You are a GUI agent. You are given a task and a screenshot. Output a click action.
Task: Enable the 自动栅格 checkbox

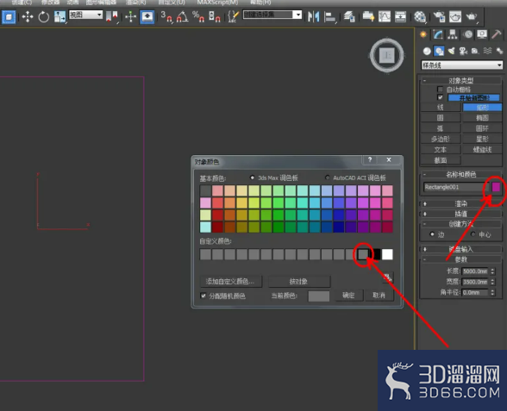coord(440,89)
